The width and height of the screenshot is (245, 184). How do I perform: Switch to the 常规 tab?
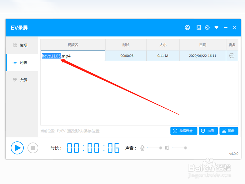(x=22, y=45)
